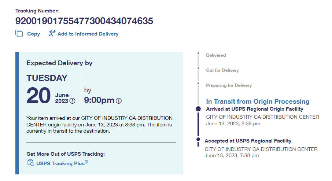Open the Add to Informed Delivery link
This screenshot has height=181, width=332.
pyautogui.click(x=88, y=34)
